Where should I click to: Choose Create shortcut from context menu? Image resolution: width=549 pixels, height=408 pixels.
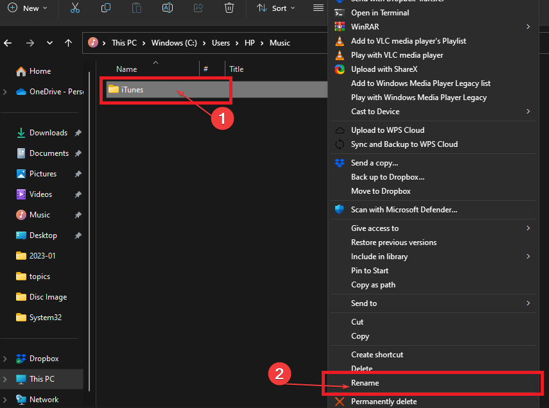433,355
